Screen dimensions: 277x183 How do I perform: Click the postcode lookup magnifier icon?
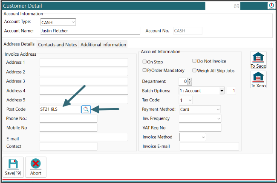(86, 109)
